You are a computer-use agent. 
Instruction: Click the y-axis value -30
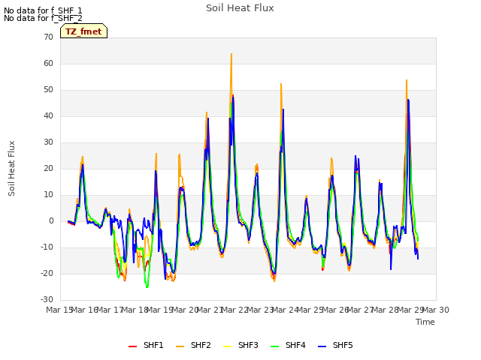coord(47,299)
